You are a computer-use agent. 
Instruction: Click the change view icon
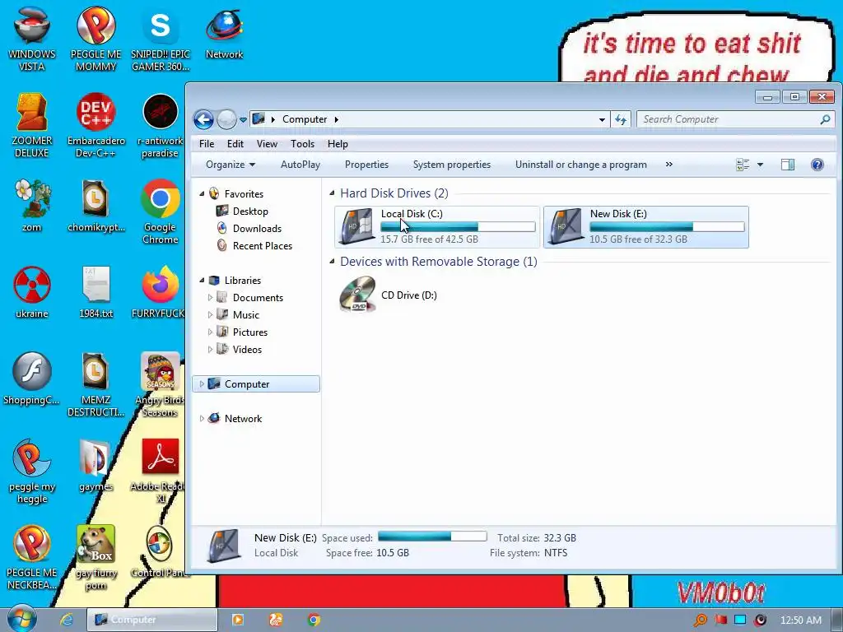(x=743, y=165)
